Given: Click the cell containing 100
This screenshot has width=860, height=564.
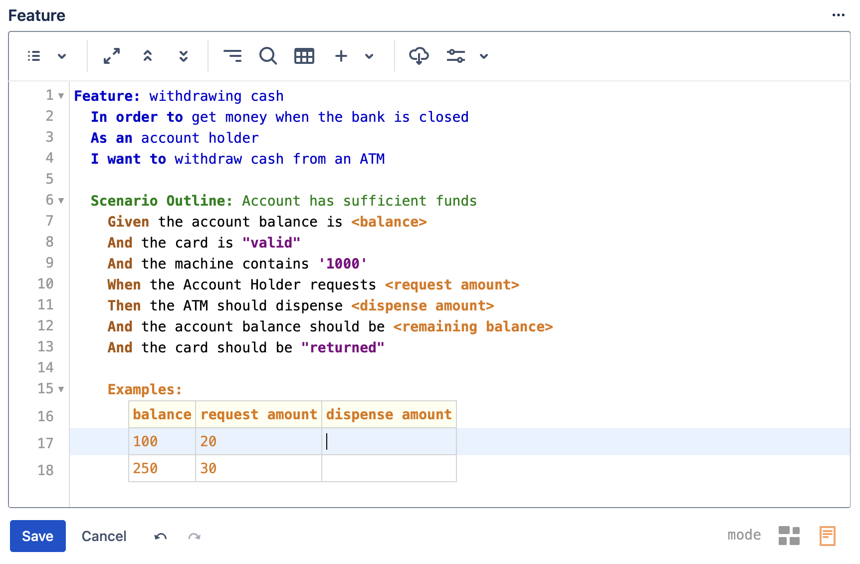Looking at the screenshot, I should tap(162, 441).
